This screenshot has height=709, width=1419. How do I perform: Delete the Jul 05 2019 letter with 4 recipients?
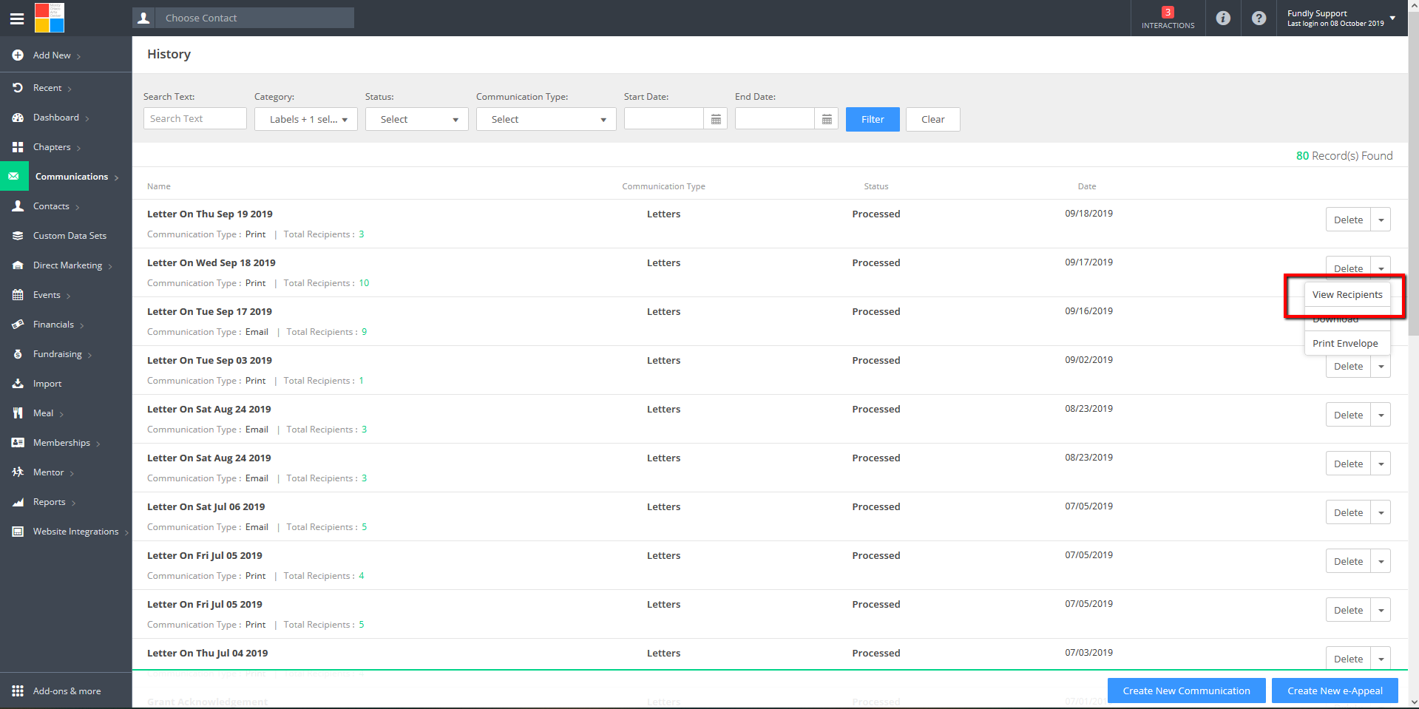coord(1348,561)
